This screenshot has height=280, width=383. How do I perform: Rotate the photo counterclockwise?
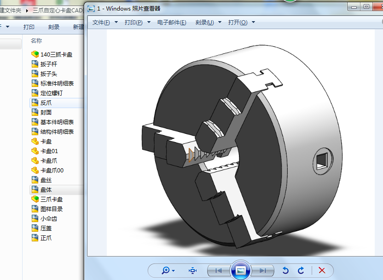(x=285, y=271)
